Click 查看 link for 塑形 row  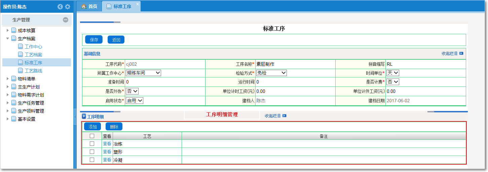107,152
